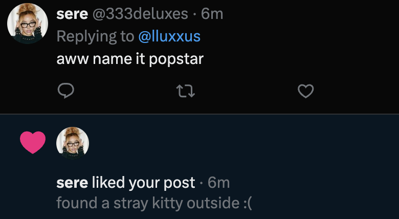Viewport: 399px width, 219px height.
Task: Open the "aww name it popstar" reply text
Action: click(x=130, y=59)
